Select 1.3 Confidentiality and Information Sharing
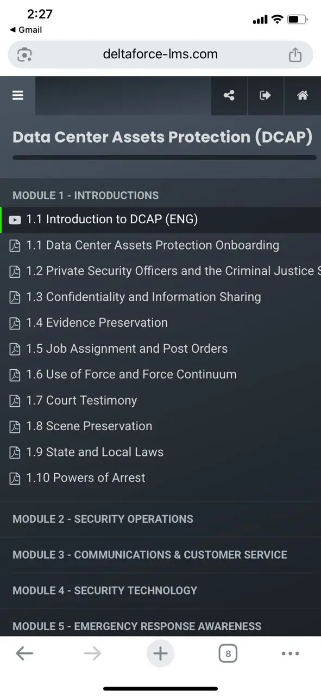This screenshot has height=697, width=321. pos(160,297)
